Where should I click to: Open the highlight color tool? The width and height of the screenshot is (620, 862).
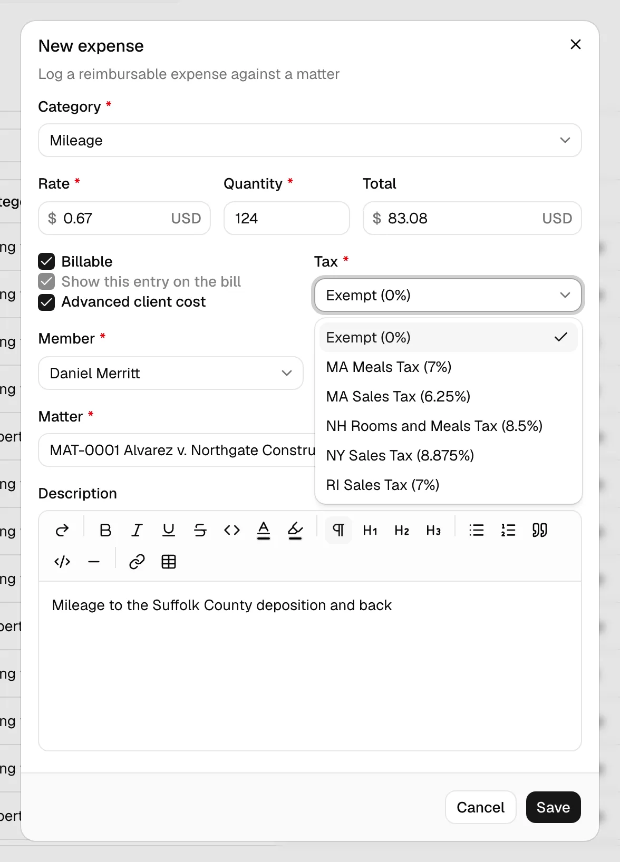coord(295,530)
